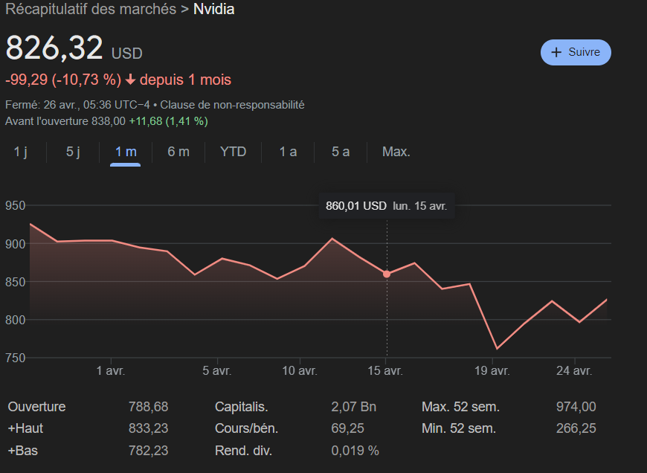Show the 6 m chart range
647x473 pixels.
(x=178, y=152)
